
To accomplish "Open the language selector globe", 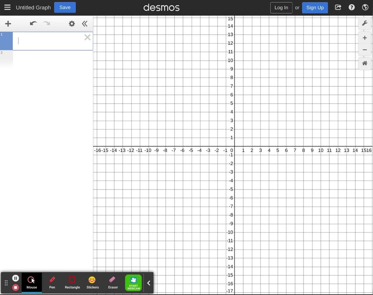I will 365,7.
